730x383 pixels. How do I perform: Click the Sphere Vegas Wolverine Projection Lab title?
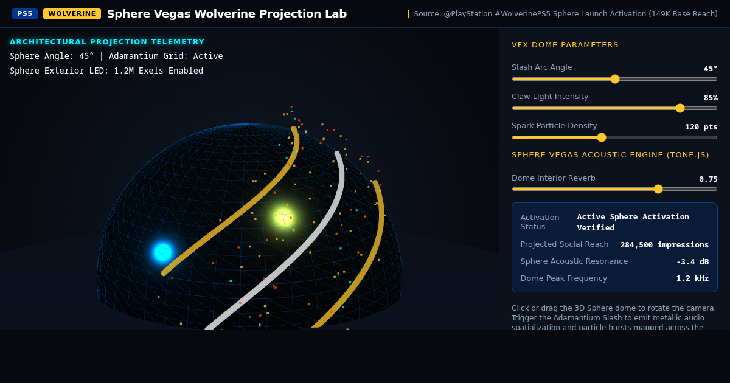click(x=227, y=13)
